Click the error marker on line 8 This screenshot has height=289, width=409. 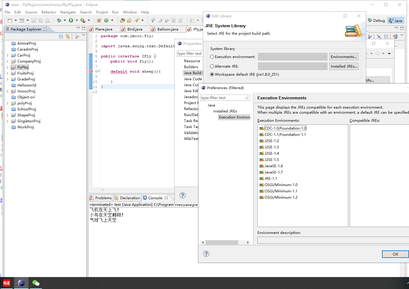[x=91, y=71]
